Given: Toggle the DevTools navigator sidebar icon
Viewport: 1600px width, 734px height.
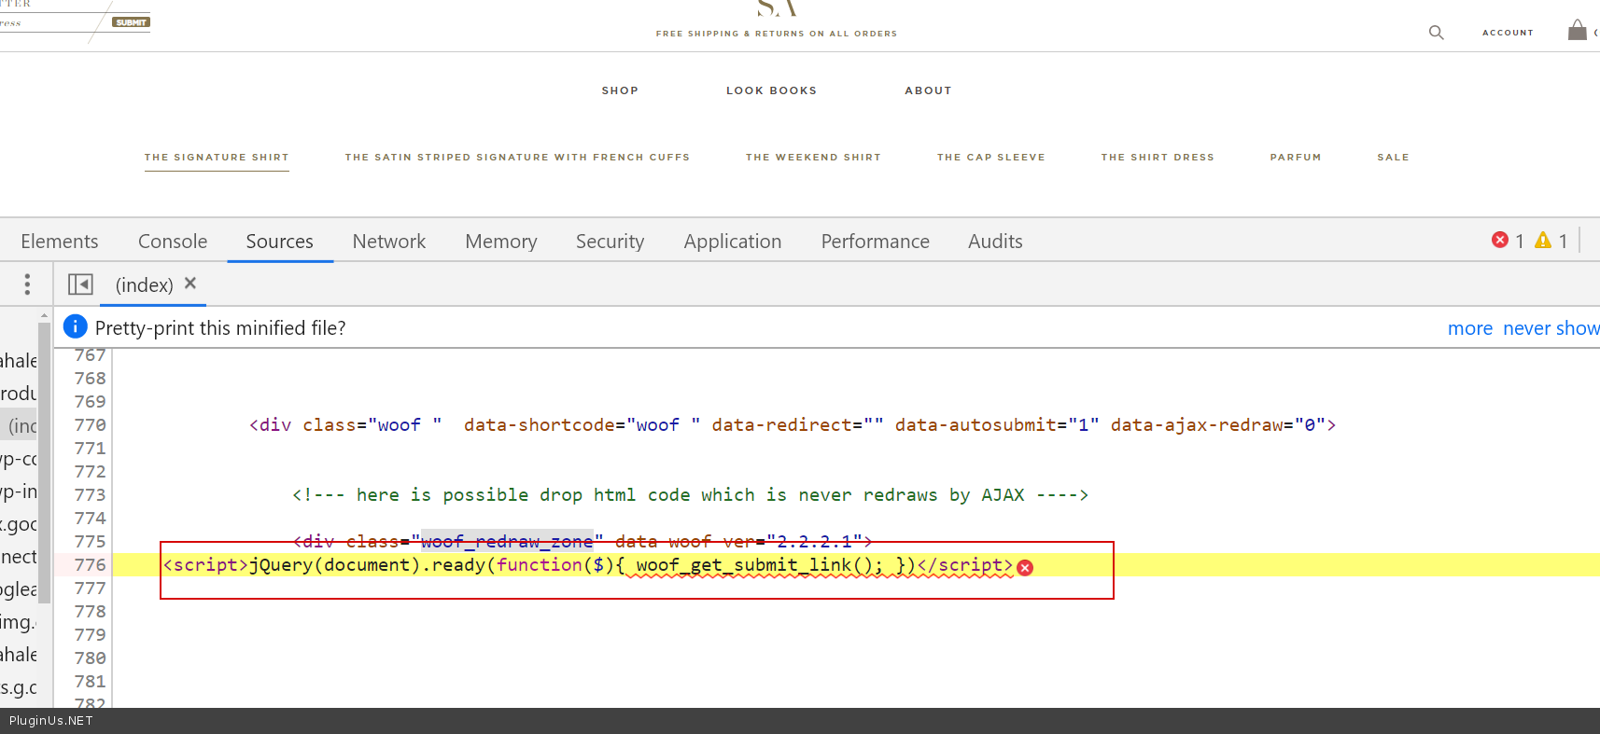Looking at the screenshot, I should pyautogui.click(x=80, y=284).
